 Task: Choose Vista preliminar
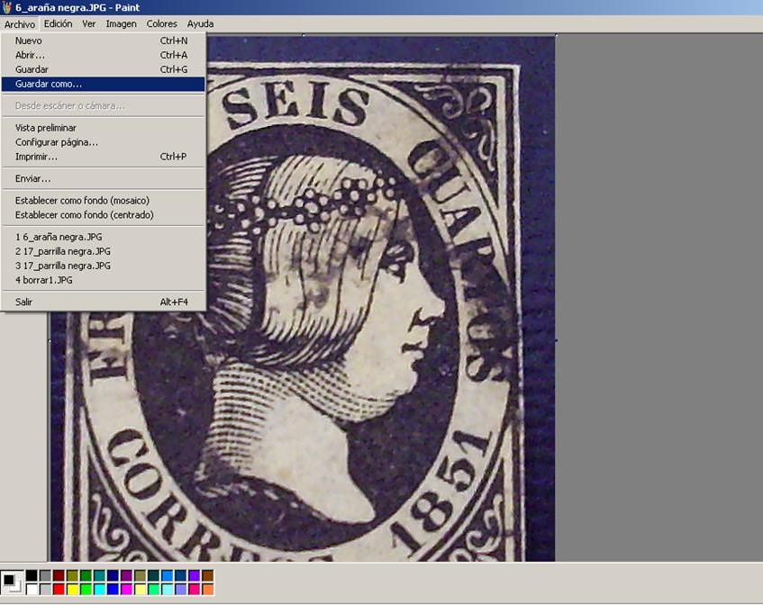[104, 128]
